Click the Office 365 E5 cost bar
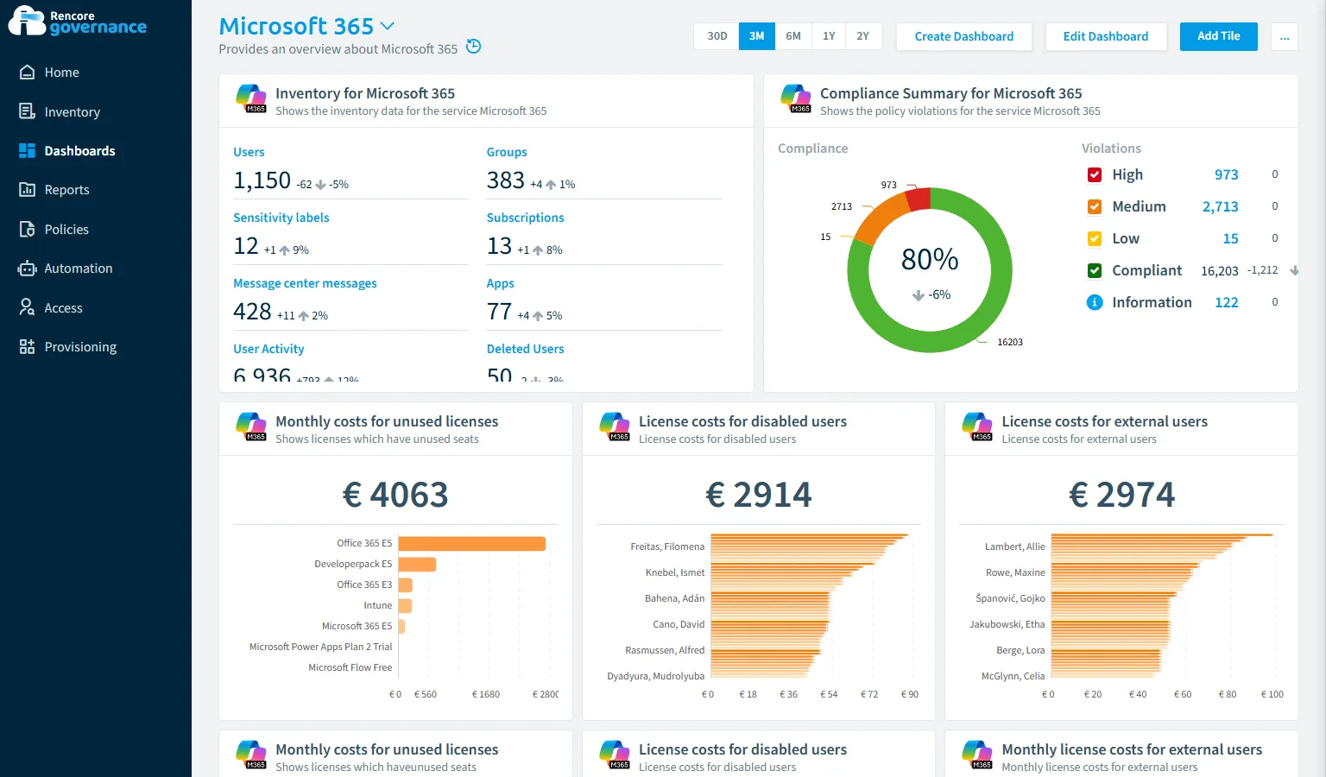The height and width of the screenshot is (777, 1326). 472,544
